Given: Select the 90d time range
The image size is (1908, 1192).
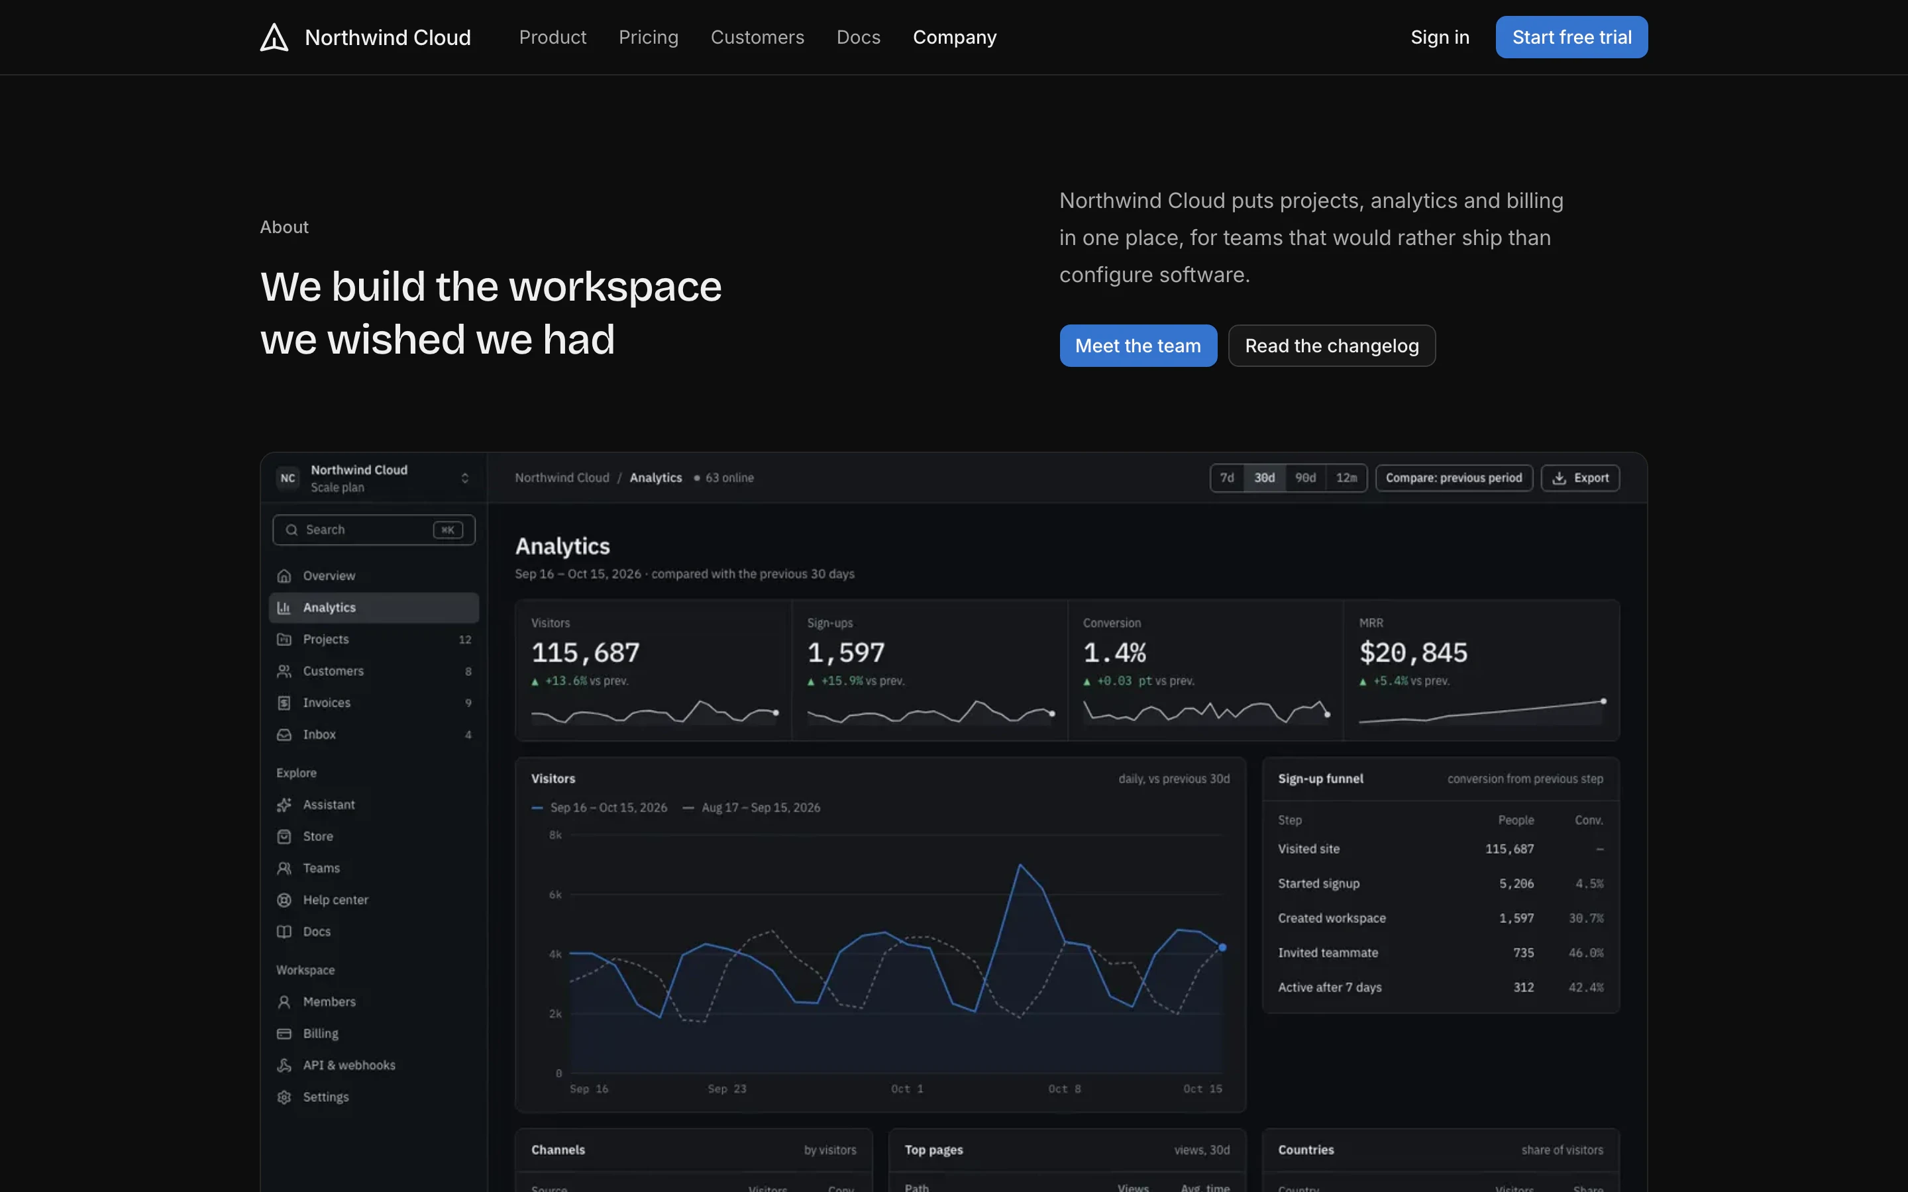Looking at the screenshot, I should point(1306,477).
